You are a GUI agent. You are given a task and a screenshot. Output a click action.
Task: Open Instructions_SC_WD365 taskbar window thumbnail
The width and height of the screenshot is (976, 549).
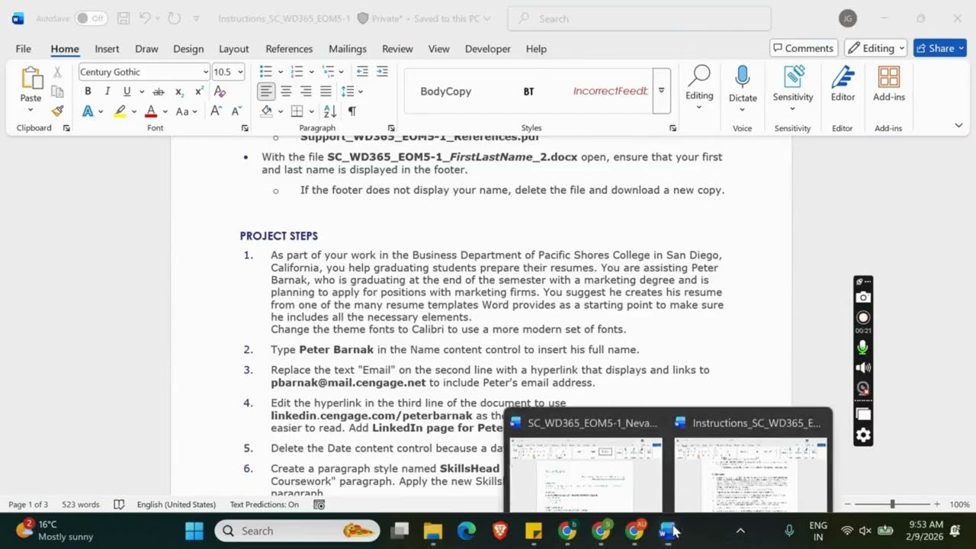click(x=750, y=463)
